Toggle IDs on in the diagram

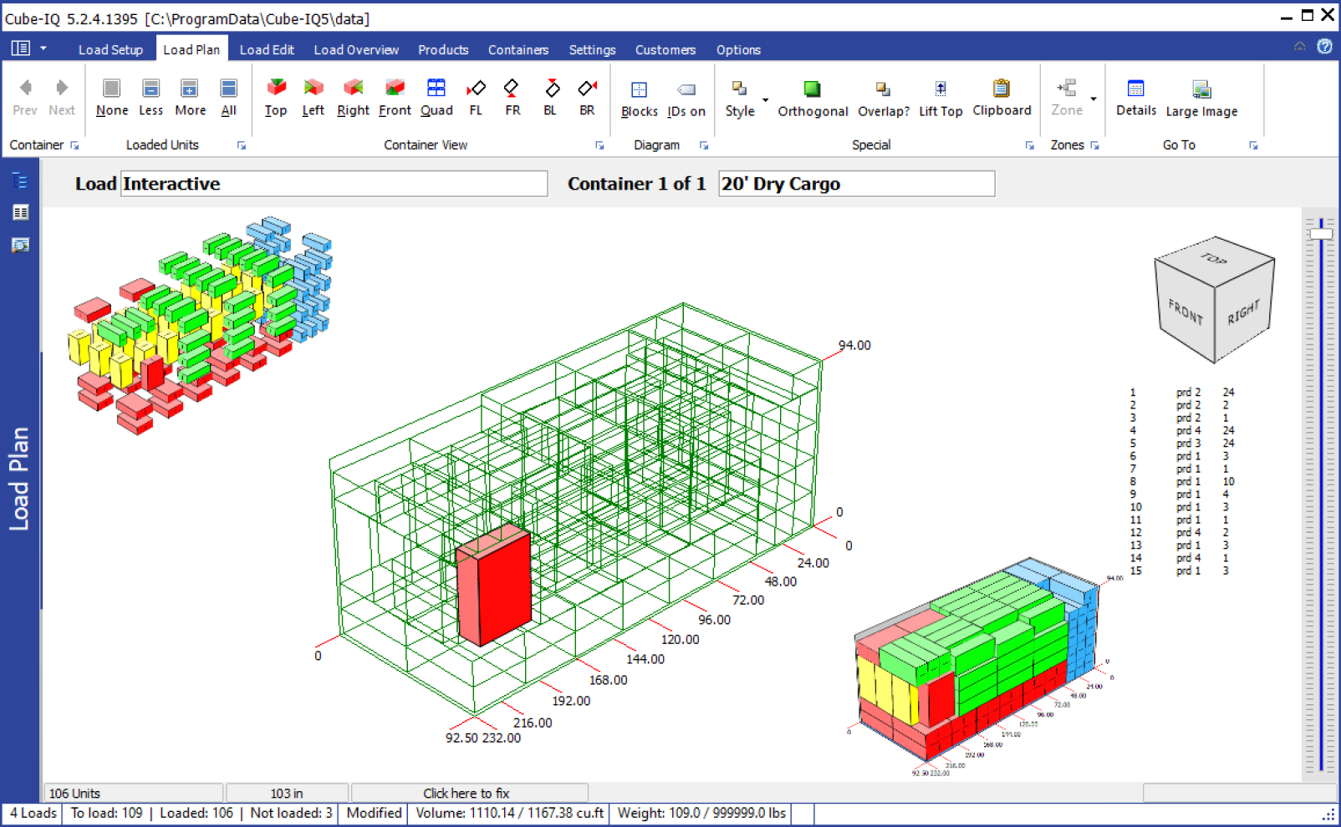[686, 97]
